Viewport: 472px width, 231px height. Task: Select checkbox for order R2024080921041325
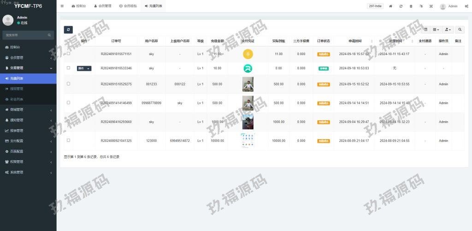68,140
